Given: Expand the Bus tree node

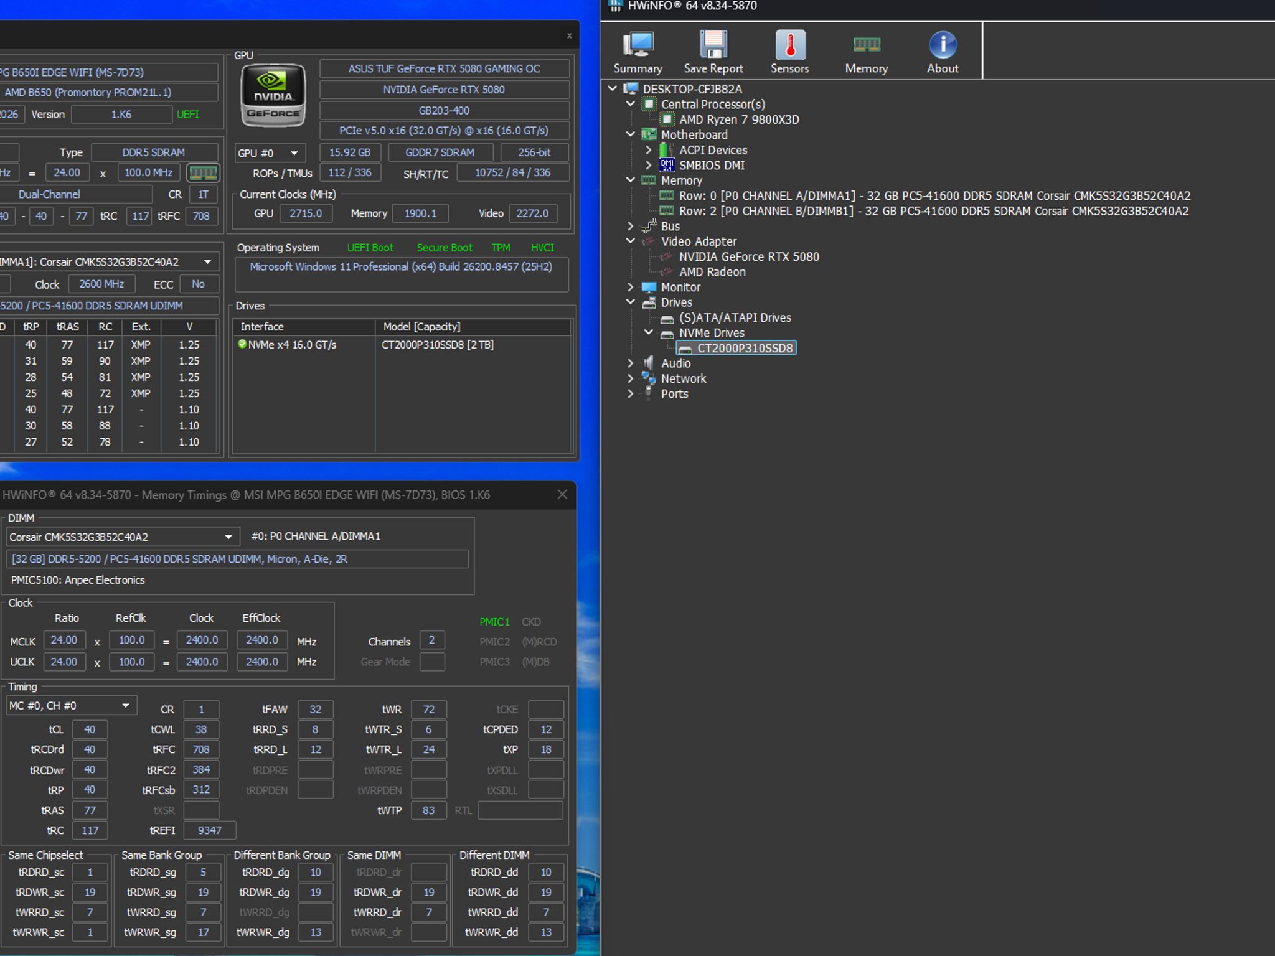Looking at the screenshot, I should (631, 226).
